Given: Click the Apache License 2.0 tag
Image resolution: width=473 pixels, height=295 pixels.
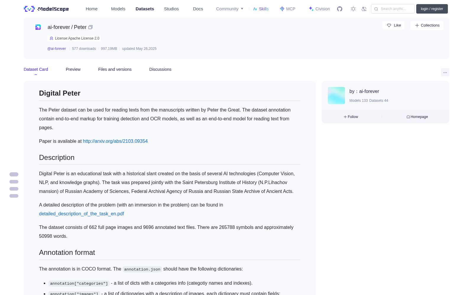Looking at the screenshot, I should tap(74, 38).
